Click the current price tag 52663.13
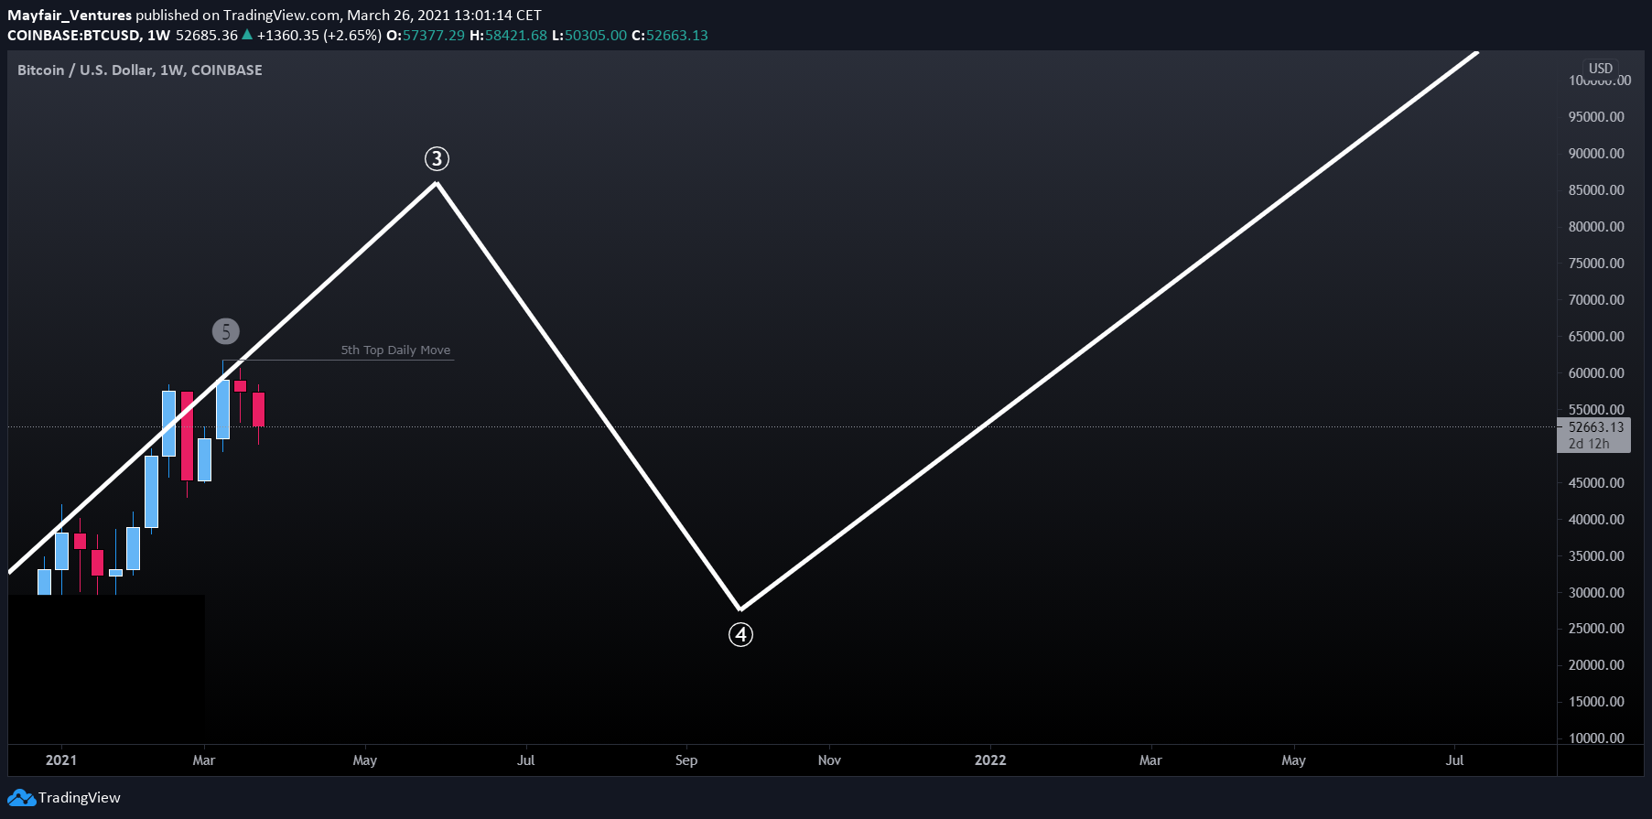1652x819 pixels. tap(1595, 427)
